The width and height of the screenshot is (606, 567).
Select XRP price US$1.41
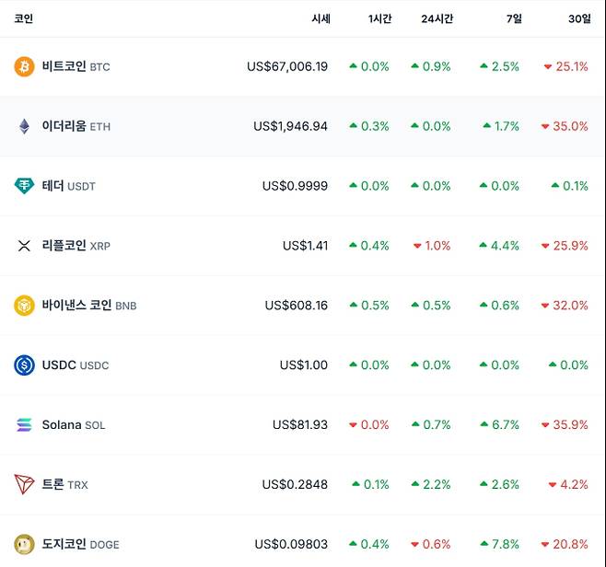pyautogui.click(x=306, y=246)
